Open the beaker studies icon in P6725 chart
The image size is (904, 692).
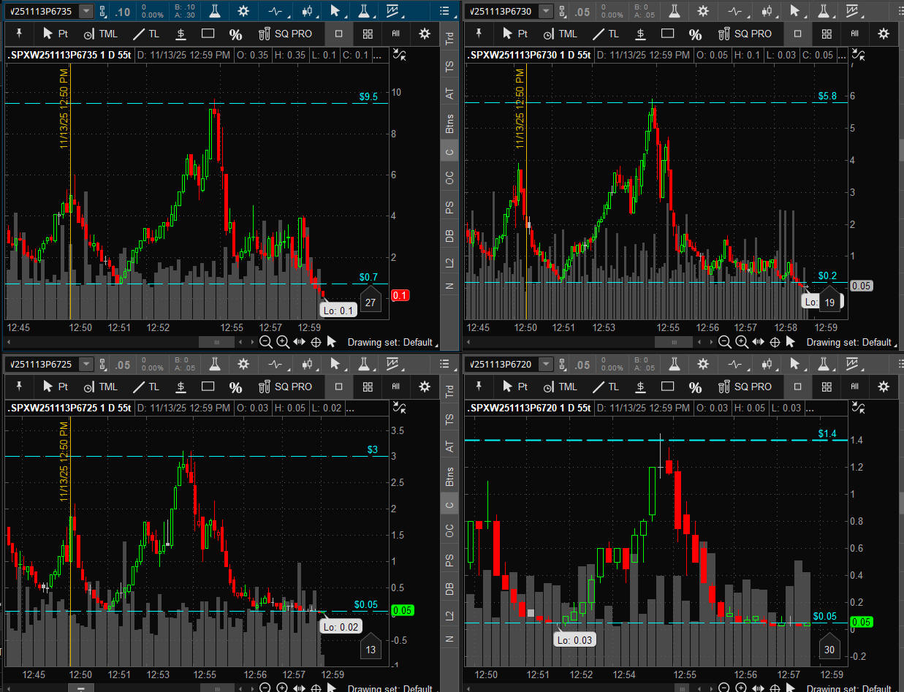coord(214,364)
